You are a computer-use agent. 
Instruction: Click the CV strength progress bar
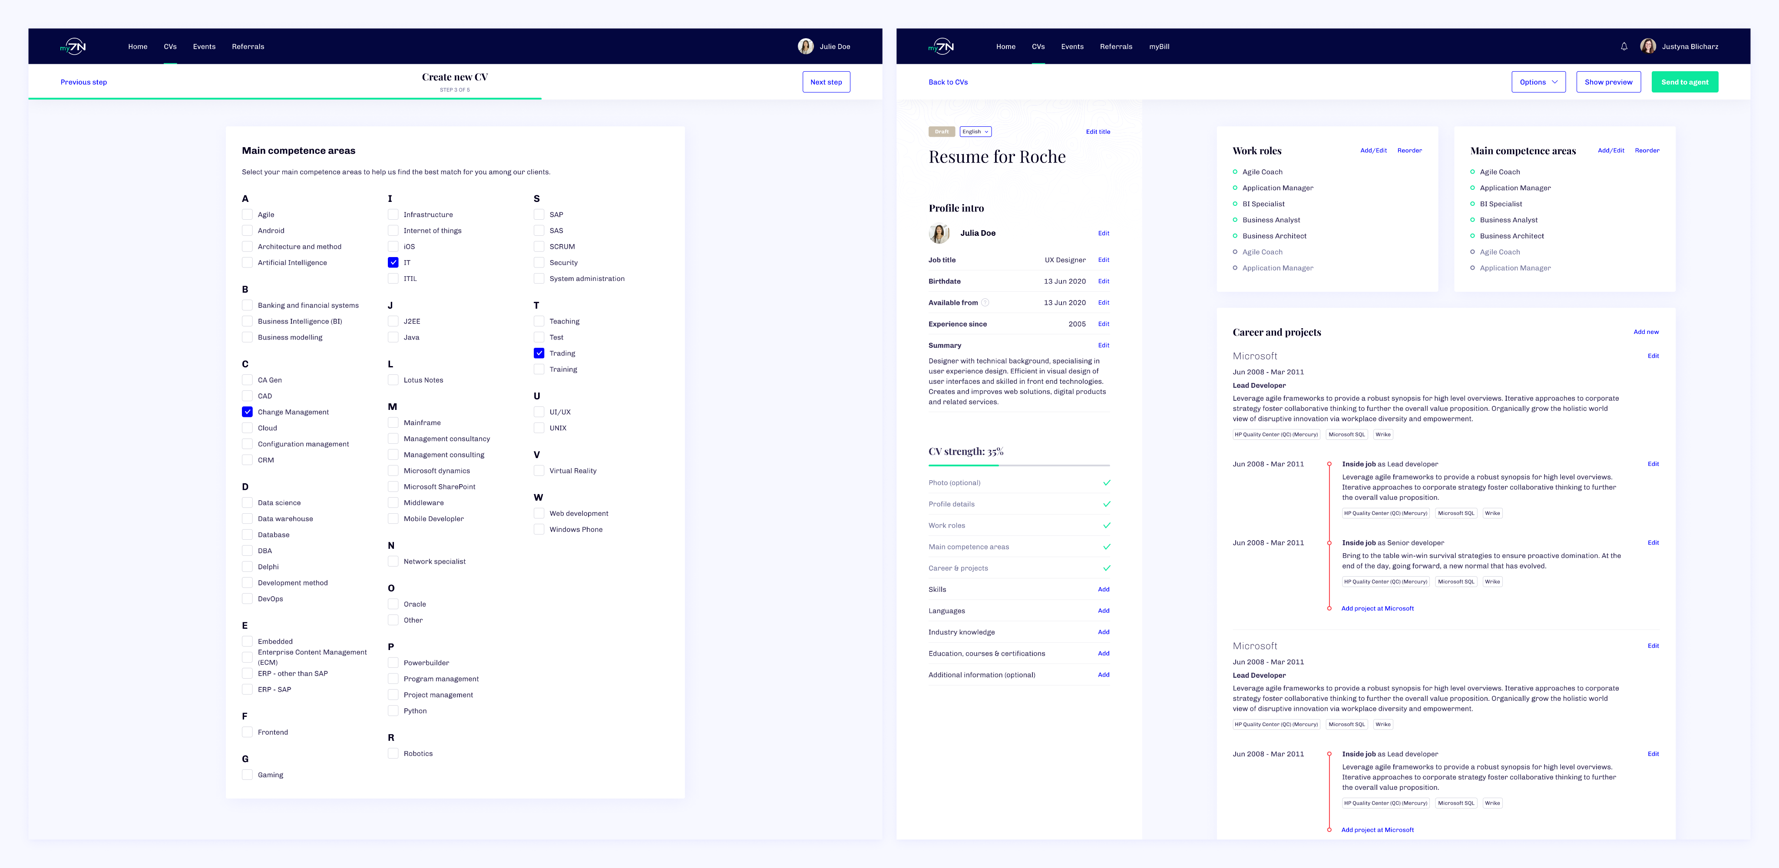(1018, 465)
